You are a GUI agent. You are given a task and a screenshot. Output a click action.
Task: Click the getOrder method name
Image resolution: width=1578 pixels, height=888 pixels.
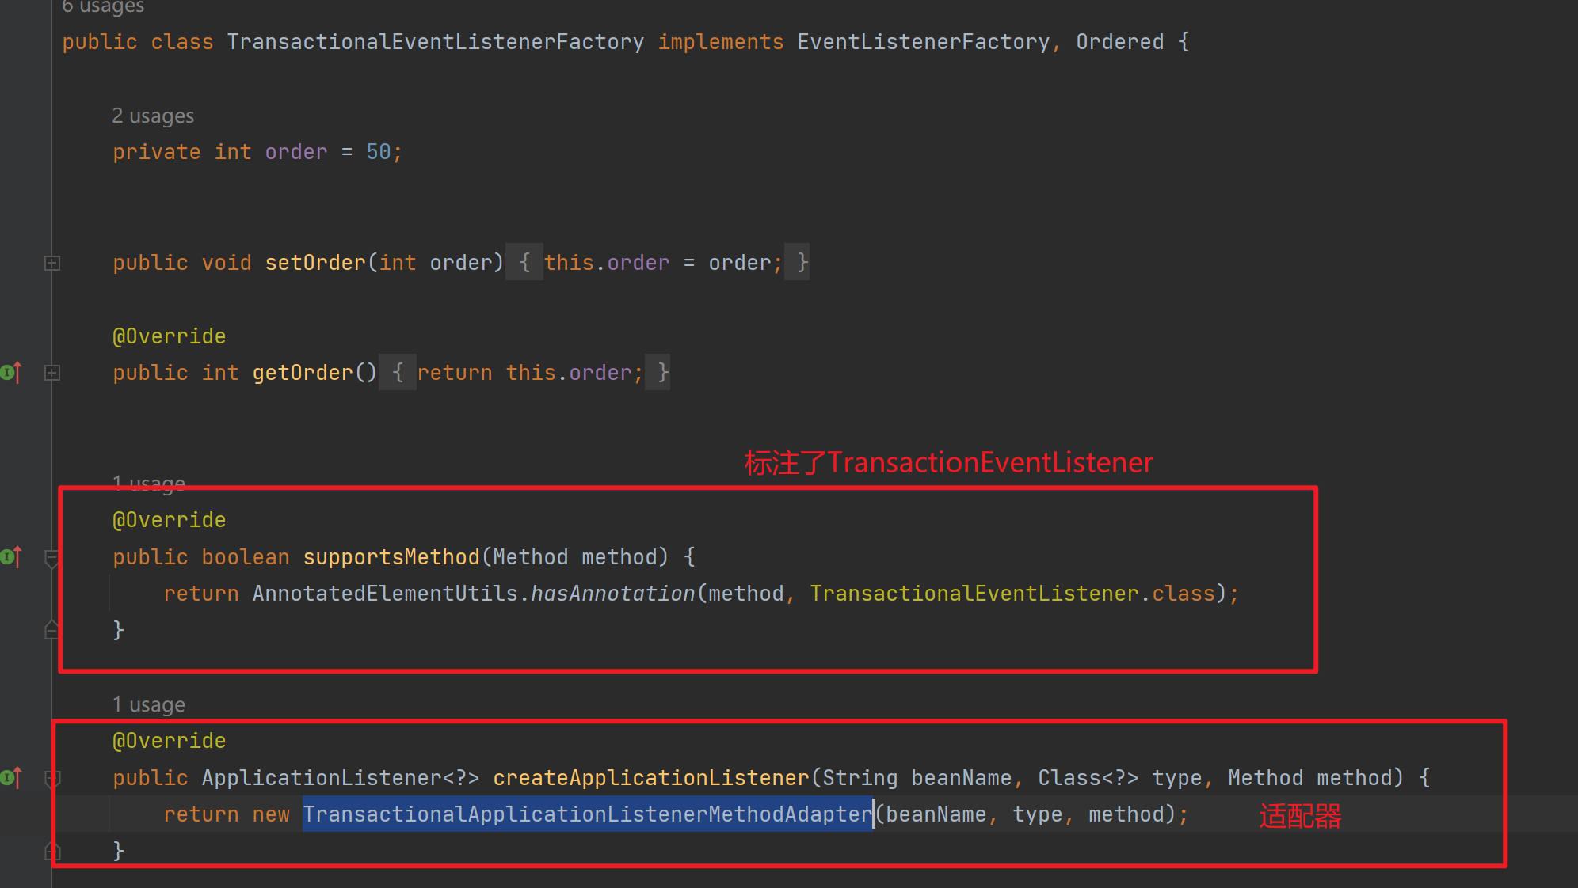point(303,373)
